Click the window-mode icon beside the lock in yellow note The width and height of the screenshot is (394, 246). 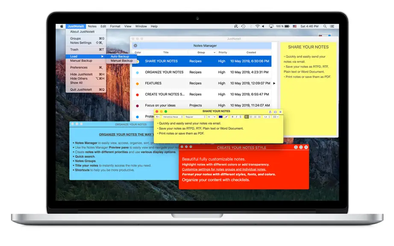point(275,112)
